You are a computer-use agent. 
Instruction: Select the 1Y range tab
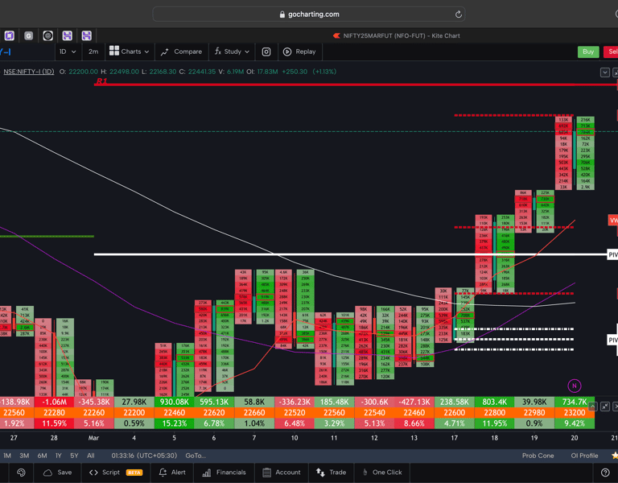point(58,456)
